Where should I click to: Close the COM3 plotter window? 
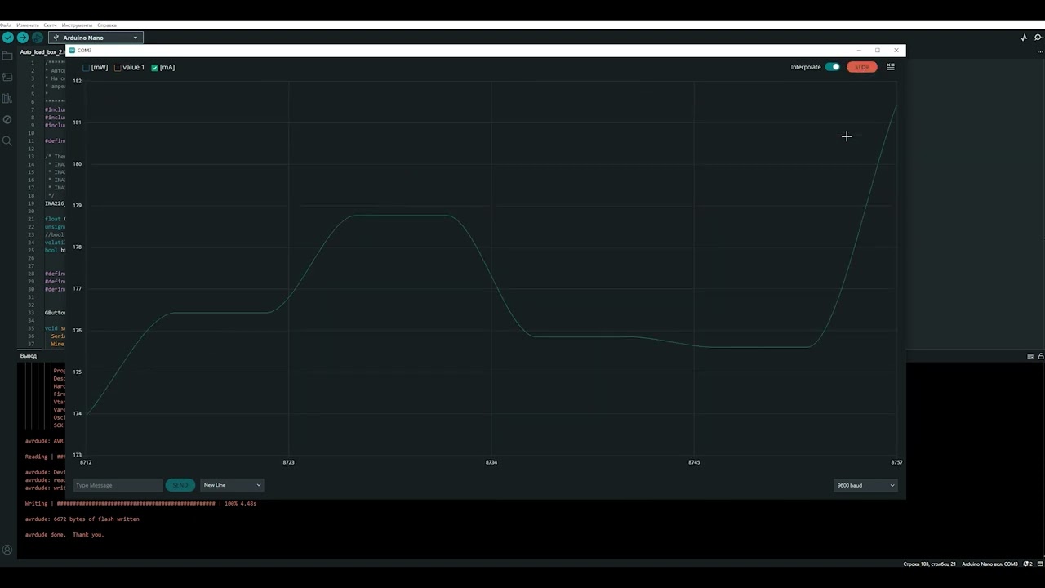896,51
